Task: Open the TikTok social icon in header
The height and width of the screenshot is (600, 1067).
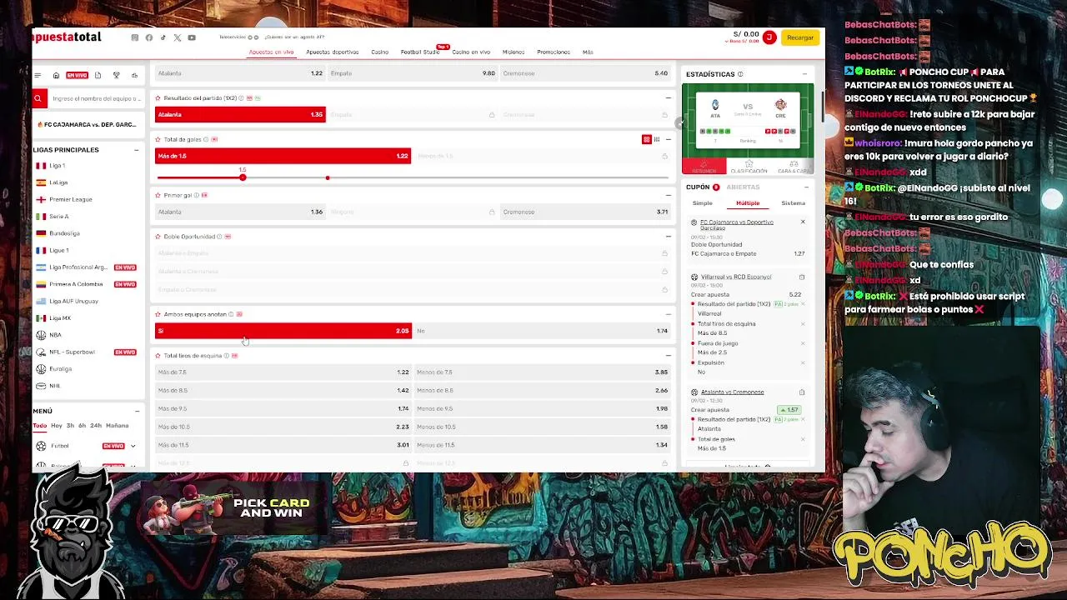Action: coord(163,37)
